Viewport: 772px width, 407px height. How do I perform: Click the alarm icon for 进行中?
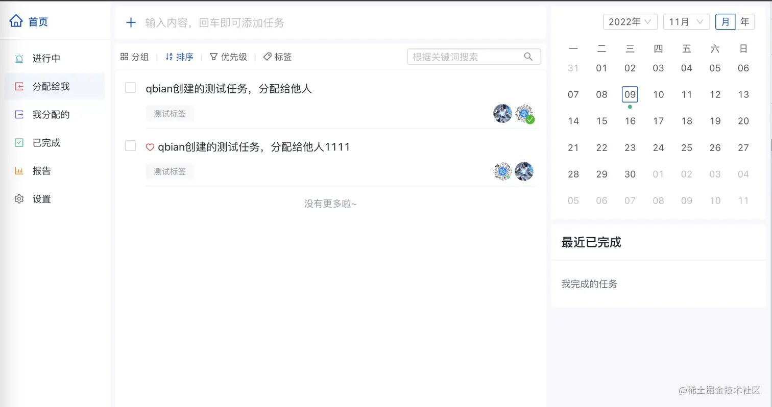tap(19, 58)
